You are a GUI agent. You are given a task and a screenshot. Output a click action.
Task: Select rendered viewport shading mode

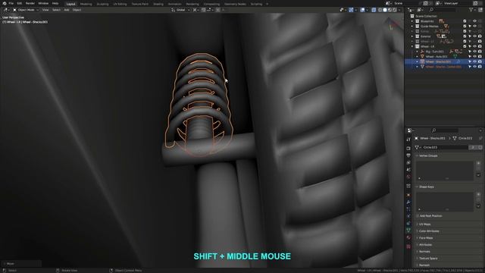coord(395,10)
